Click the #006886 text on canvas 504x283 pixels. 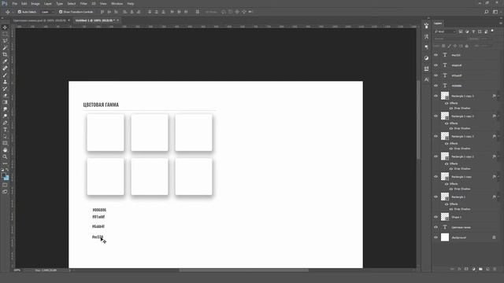point(99,210)
